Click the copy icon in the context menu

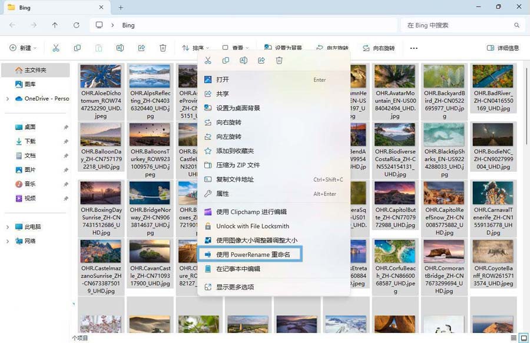(x=226, y=61)
